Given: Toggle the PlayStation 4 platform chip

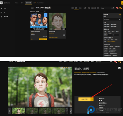Looking at the screenshot, I should click(112, 52).
